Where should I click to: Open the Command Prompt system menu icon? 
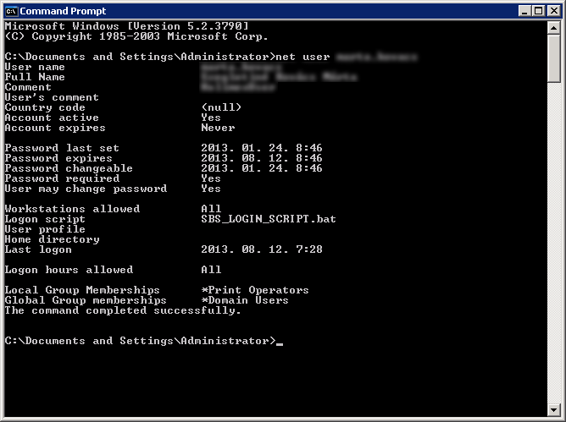tap(11, 11)
